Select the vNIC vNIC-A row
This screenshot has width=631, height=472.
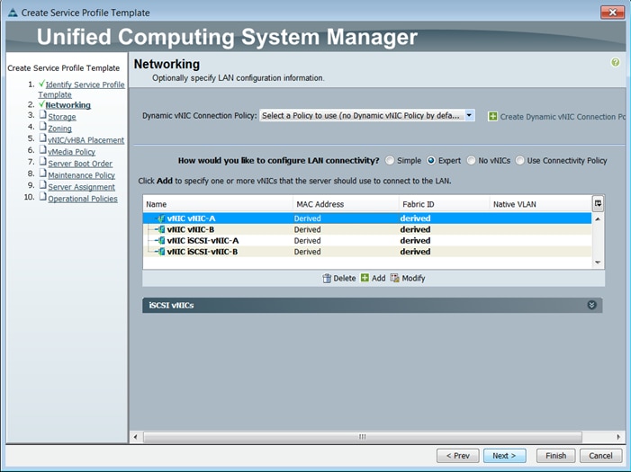[367, 218]
